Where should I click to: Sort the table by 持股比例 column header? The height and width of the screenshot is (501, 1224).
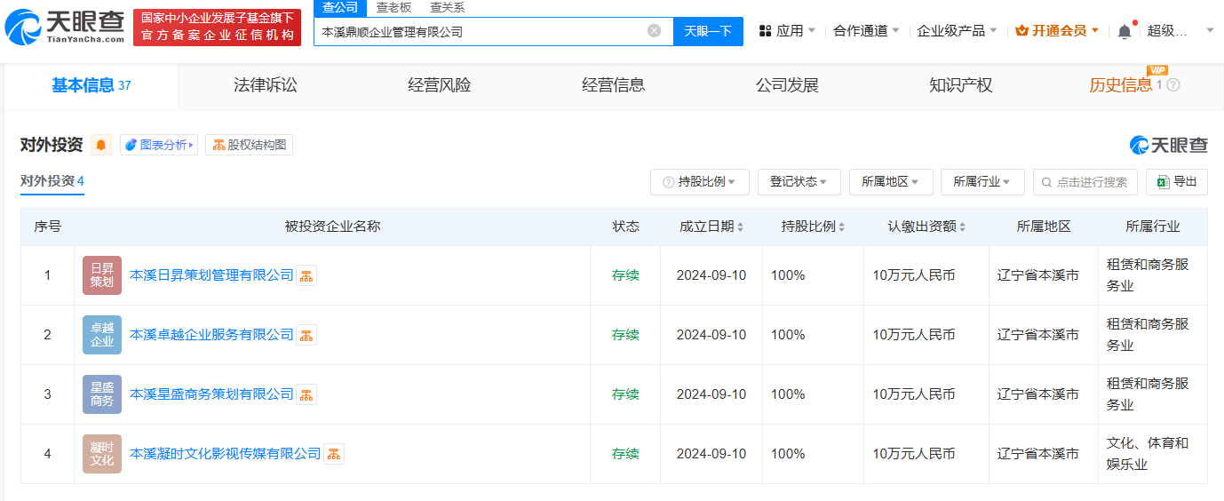tap(813, 227)
